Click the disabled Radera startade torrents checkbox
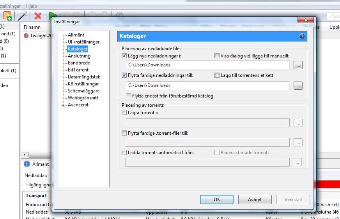 point(217,153)
